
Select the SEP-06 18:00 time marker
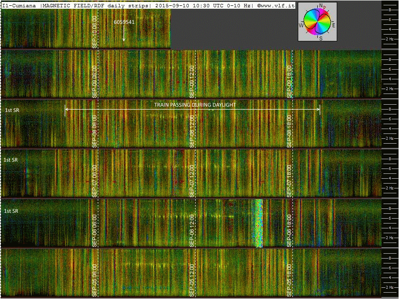point(289,230)
